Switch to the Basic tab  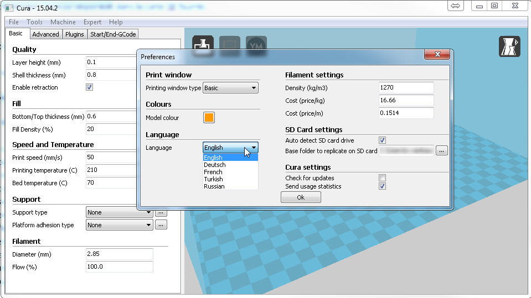pos(16,33)
